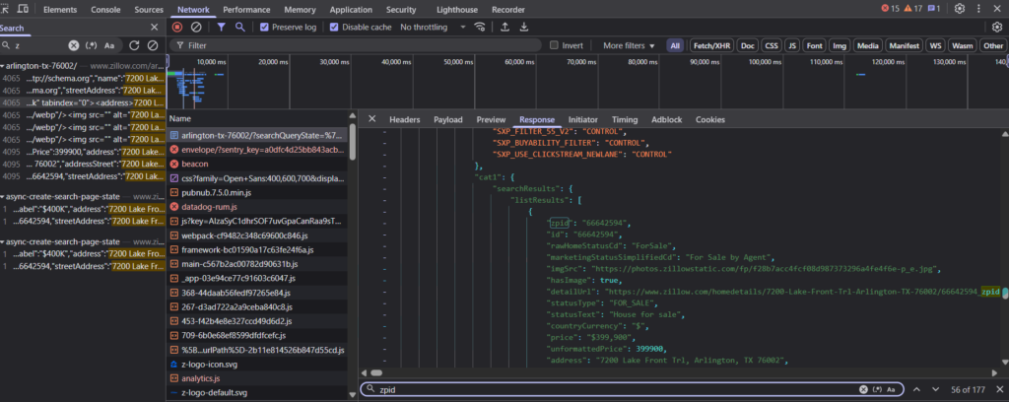
Task: Switch to the Elements tab
Action: [60, 10]
